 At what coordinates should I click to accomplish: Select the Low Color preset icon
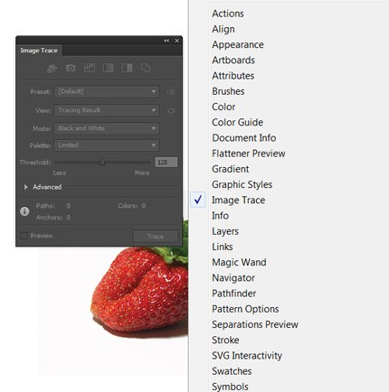[90, 68]
